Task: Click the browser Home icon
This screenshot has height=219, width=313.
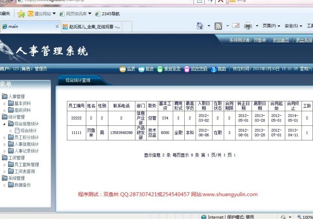Action: (x=200, y=26)
